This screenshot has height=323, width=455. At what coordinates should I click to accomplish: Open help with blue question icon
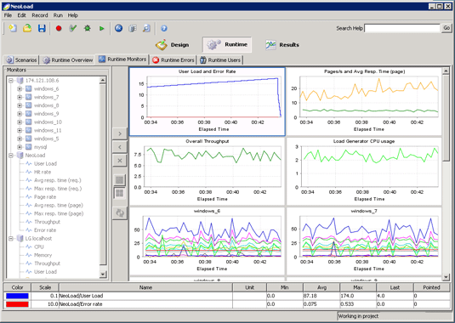point(164,28)
